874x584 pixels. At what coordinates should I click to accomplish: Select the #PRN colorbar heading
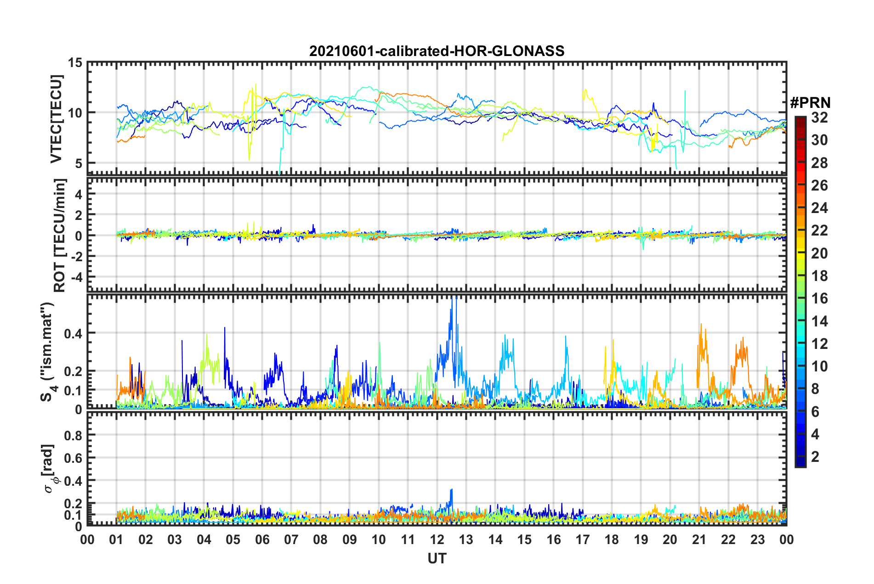pyautogui.click(x=810, y=103)
